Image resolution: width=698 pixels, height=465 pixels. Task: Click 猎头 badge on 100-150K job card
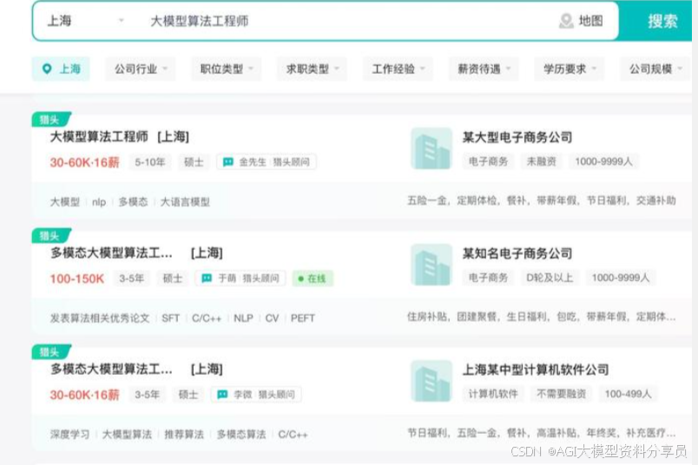(x=50, y=235)
